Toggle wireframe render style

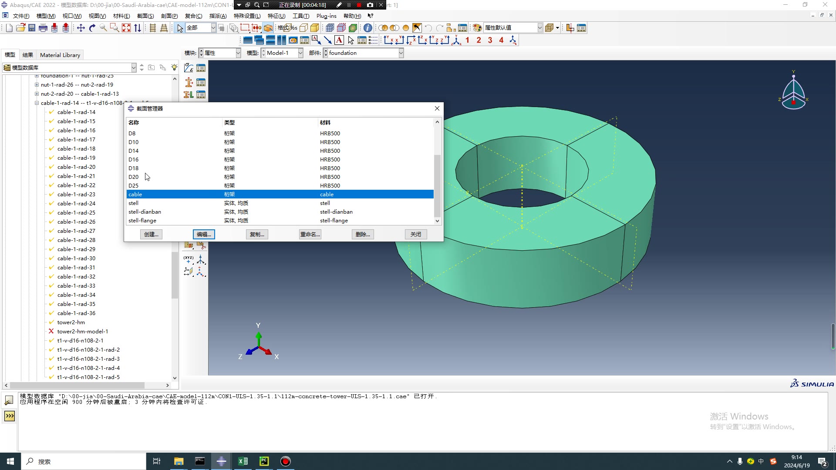(x=303, y=27)
